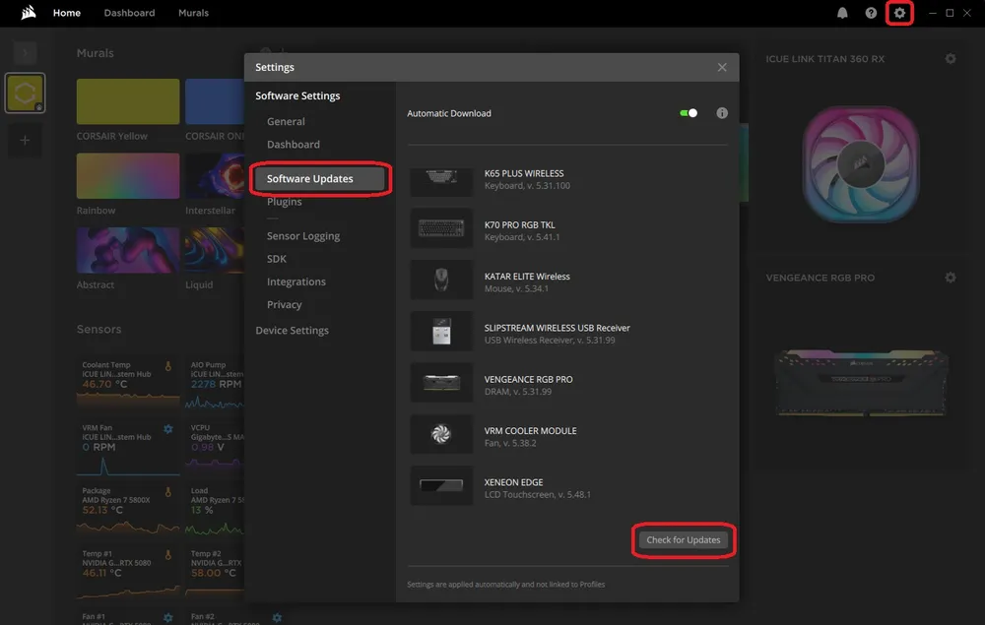
Task: Open the VCPU voltage sensor tile
Action: coord(215,448)
